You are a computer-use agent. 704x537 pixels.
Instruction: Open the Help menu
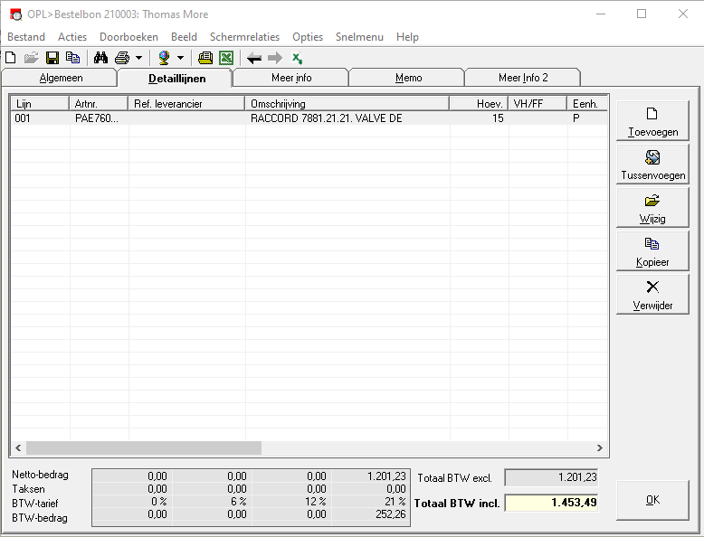tap(408, 37)
